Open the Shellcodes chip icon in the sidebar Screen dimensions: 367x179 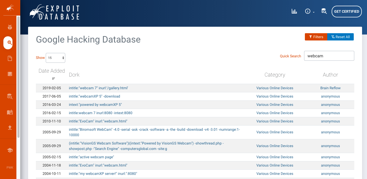coord(10,74)
